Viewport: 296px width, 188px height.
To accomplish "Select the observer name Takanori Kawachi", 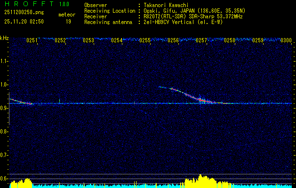I will [x=167, y=5].
